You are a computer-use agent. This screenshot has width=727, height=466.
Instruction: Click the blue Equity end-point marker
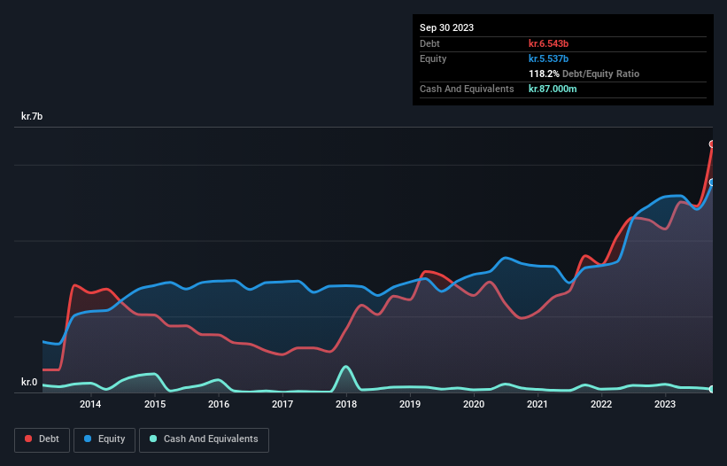[712, 182]
